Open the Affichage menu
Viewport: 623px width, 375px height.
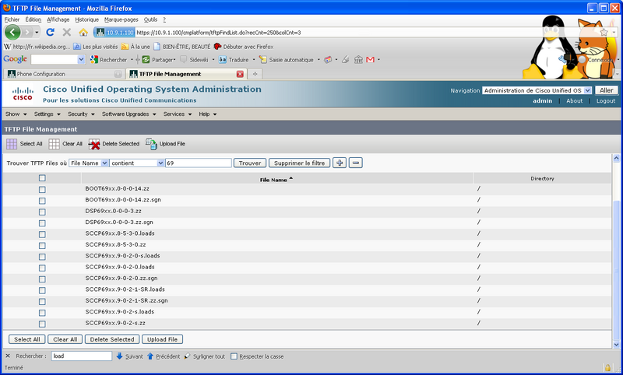click(58, 19)
